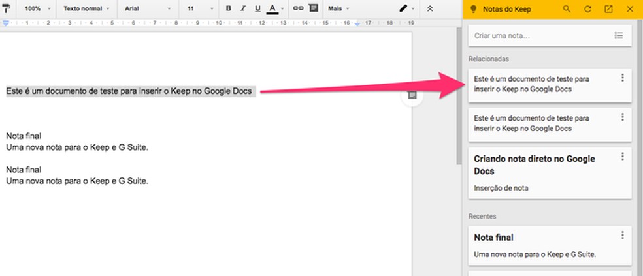Open the font size 11 dropdown
643x276 pixels.
[201, 8]
